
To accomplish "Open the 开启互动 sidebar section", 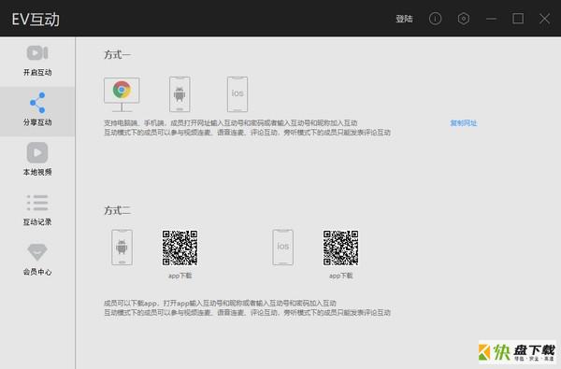I will tap(37, 61).
